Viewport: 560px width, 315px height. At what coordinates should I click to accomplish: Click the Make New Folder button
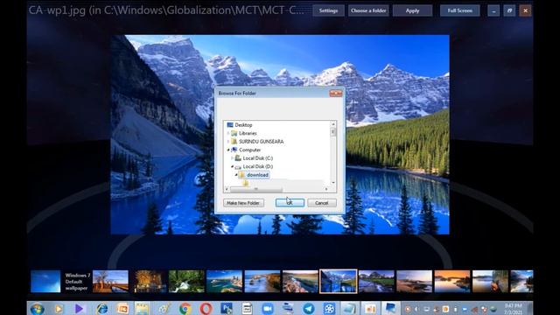(243, 203)
